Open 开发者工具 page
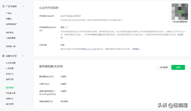The height and width of the screenshot is (111, 191). [11, 93]
